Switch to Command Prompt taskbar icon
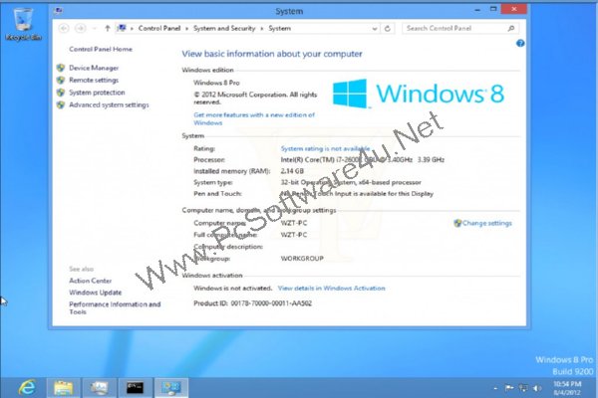Screen dimensions: 598x398 point(135,388)
